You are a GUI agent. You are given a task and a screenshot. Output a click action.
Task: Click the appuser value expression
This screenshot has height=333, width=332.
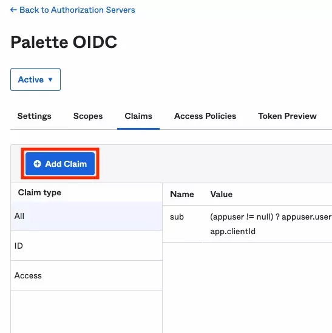coord(271,224)
